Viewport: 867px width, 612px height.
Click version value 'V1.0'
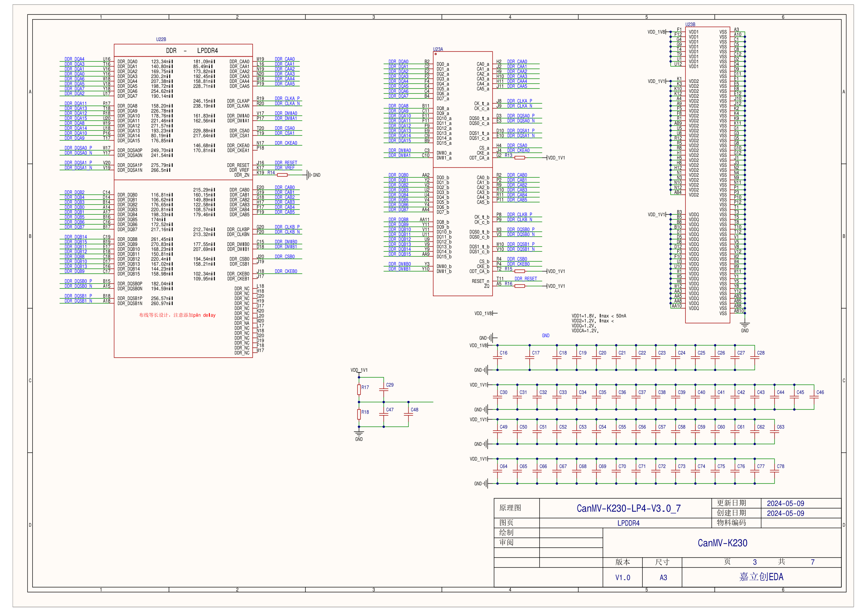coord(622,577)
